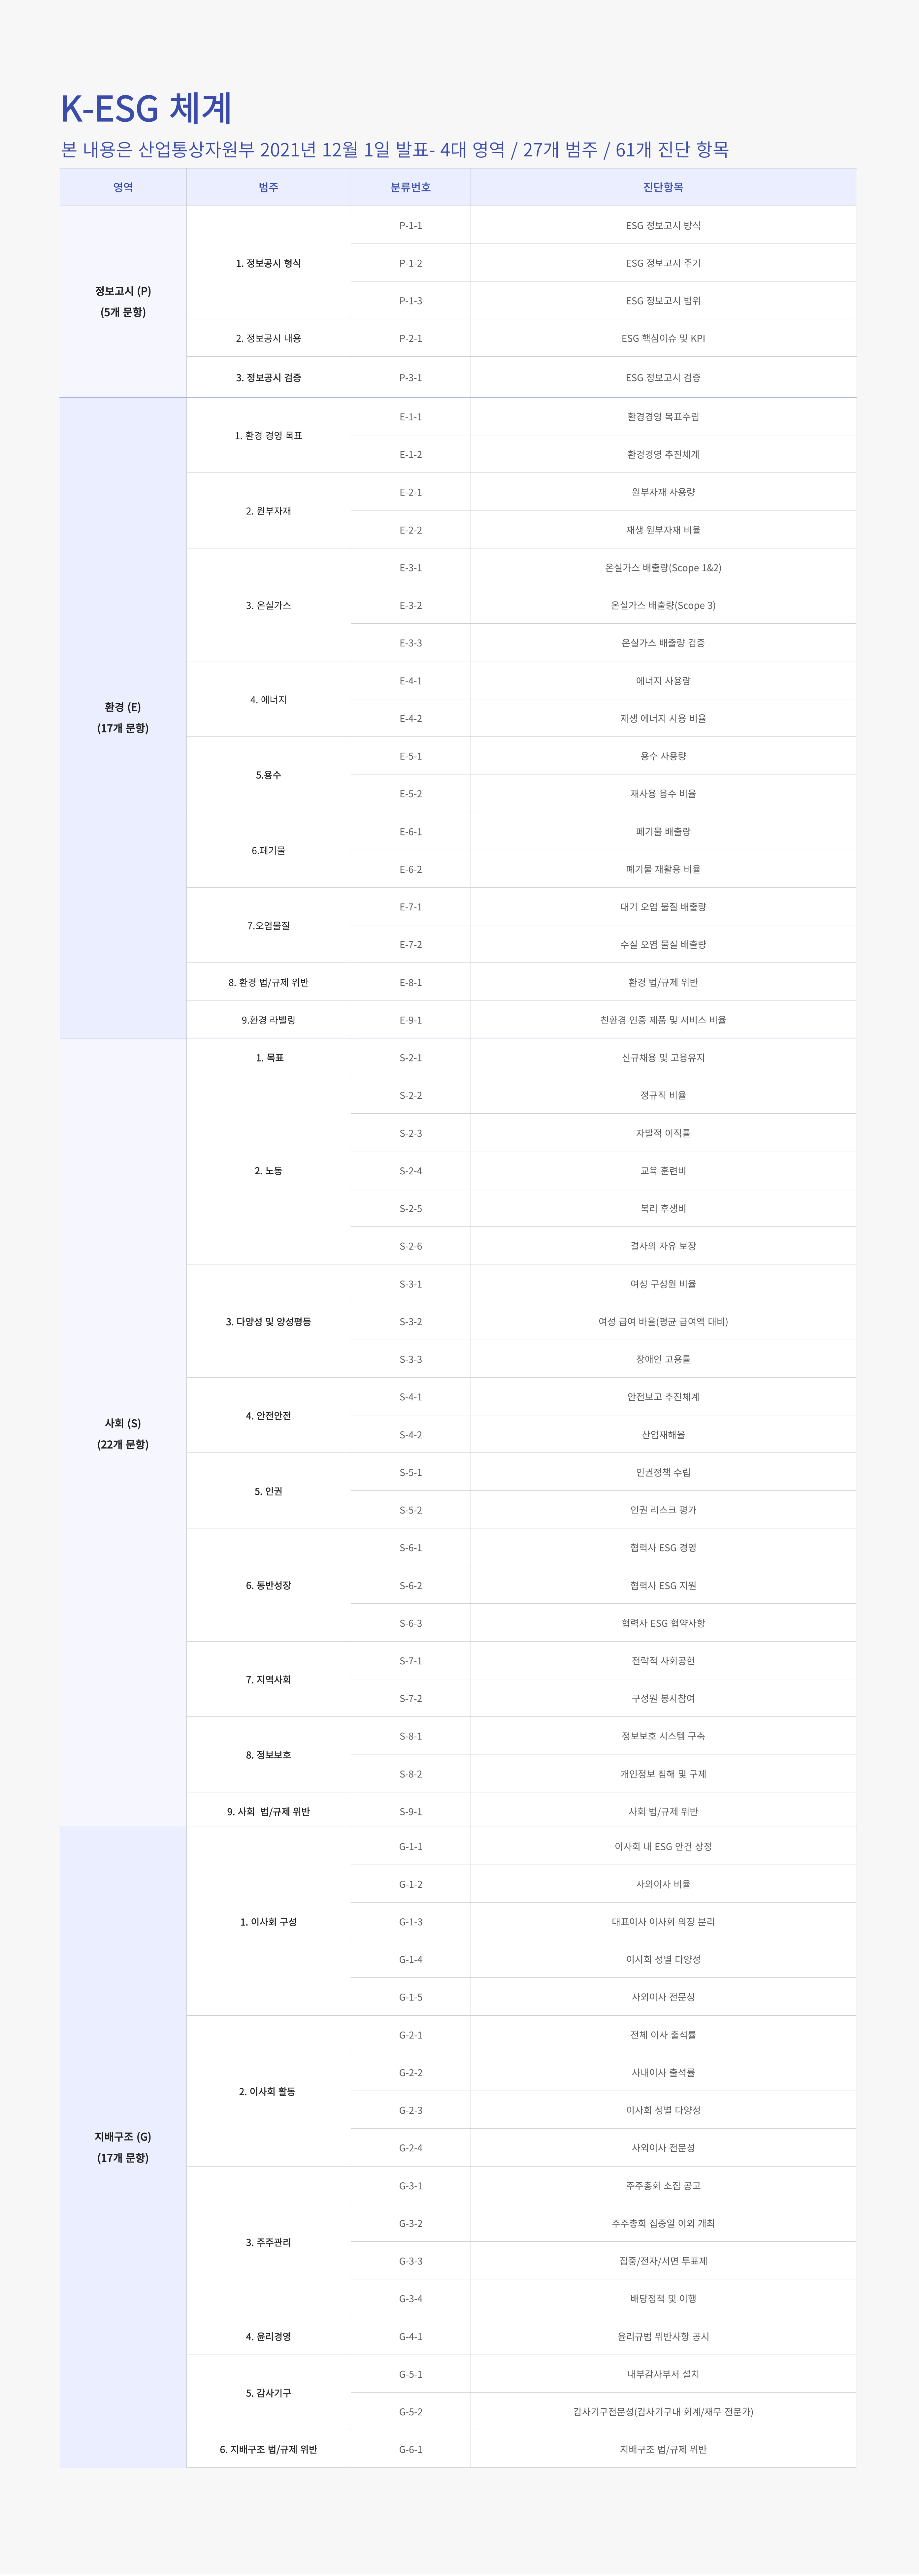Image resolution: width=919 pixels, height=2576 pixels.
Task: Select the 사회 (S) area cell
Action: (x=123, y=1433)
